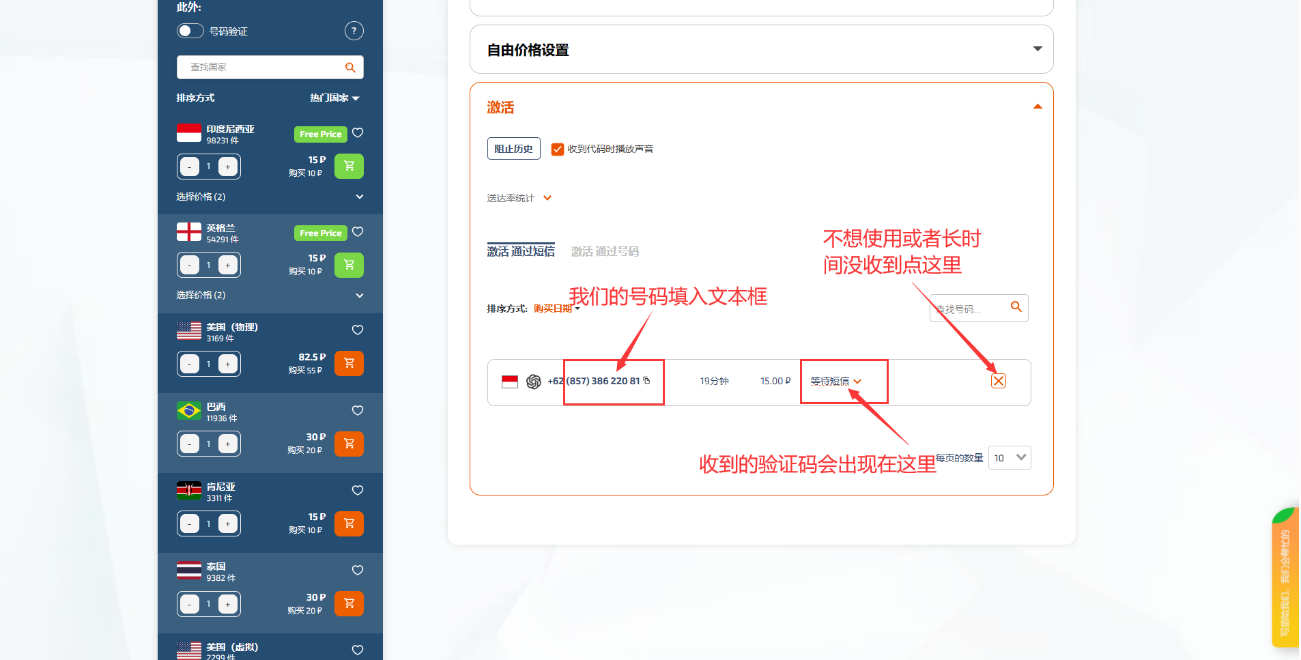Switch to 激活 通过号码 tab
The width and height of the screenshot is (1301, 660).
click(605, 251)
